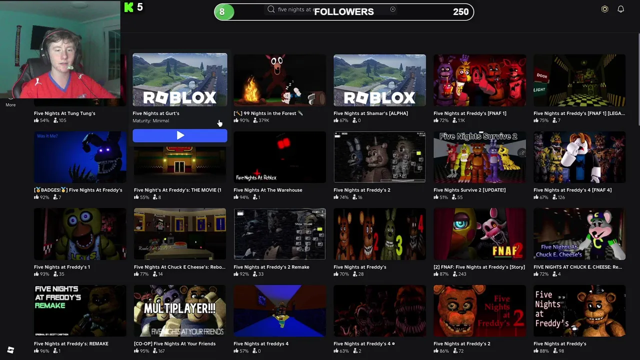Click the Five Nights Survive 2 [UPDATE!] title
This screenshot has width=640, height=360.
click(469, 190)
